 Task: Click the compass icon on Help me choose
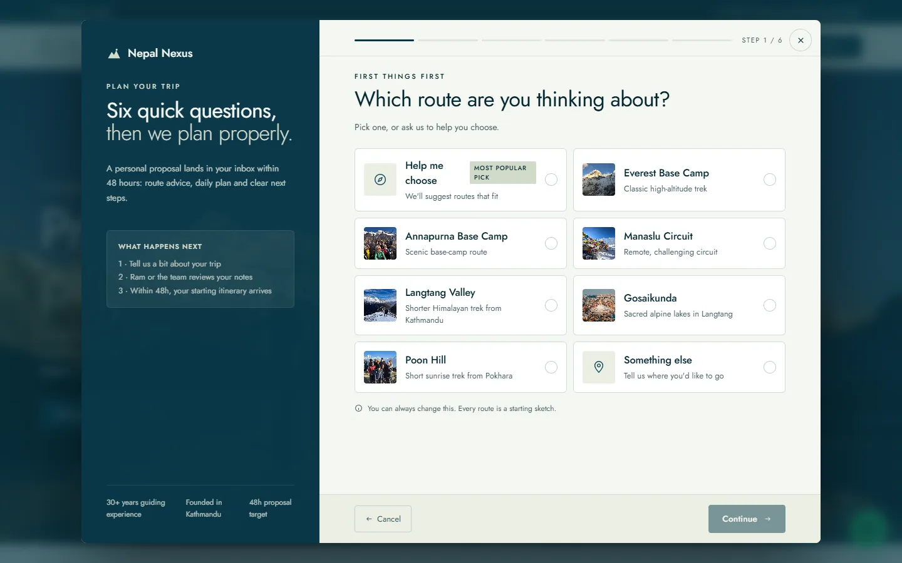click(380, 180)
